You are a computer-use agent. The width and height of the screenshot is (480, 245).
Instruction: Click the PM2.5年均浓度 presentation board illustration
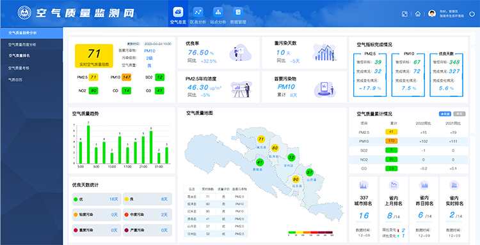pyautogui.click(x=241, y=89)
